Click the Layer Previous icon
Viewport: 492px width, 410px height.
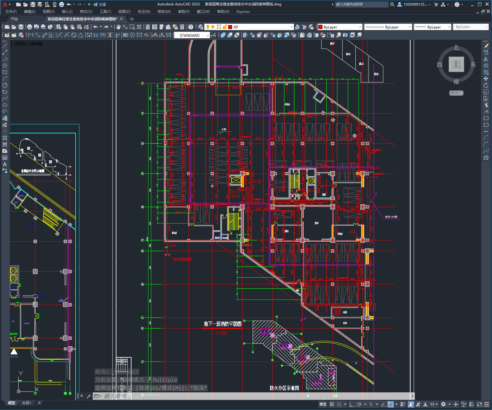[x=304, y=27]
